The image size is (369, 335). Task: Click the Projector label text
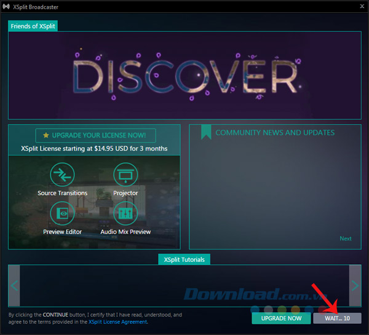pyautogui.click(x=125, y=193)
